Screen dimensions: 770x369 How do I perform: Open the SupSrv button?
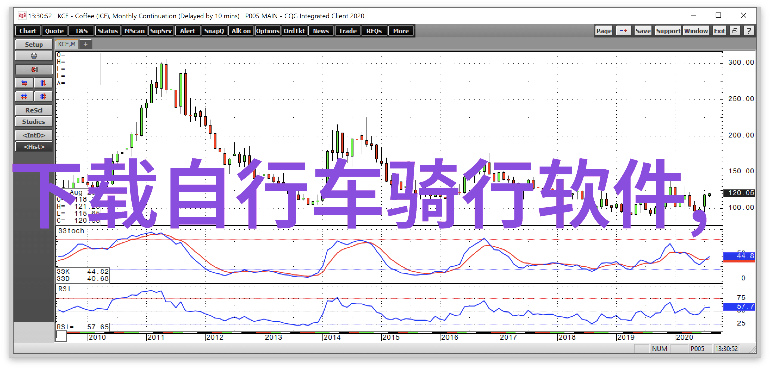pyautogui.click(x=161, y=31)
